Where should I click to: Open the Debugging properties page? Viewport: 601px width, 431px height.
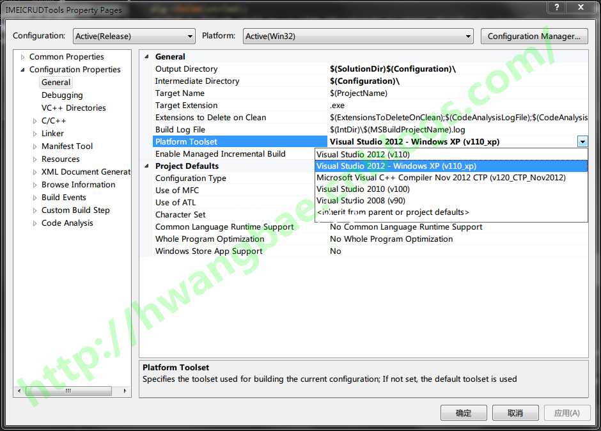tap(62, 95)
